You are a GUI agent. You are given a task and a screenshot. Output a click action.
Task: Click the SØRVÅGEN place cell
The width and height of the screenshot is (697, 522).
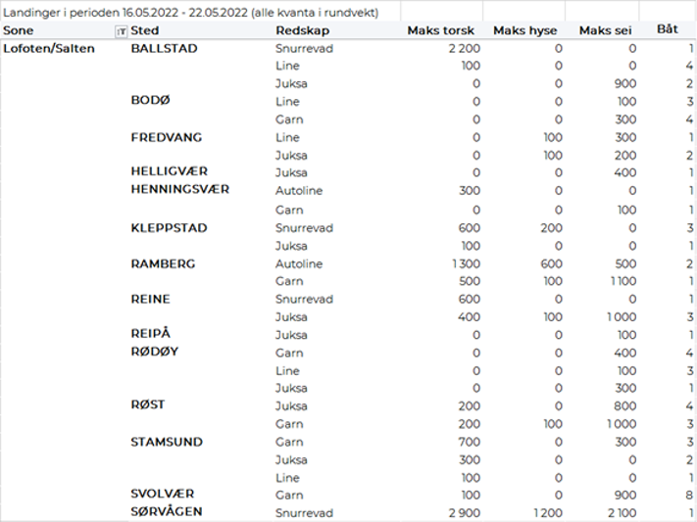[168, 512]
